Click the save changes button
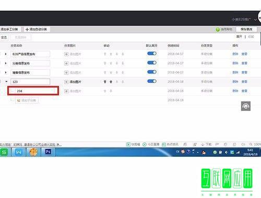 pyautogui.click(x=246, y=29)
